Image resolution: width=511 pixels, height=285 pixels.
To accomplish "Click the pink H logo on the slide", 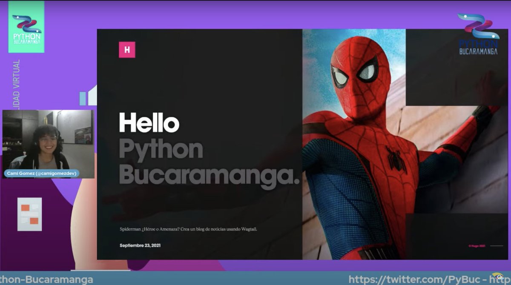I will click(x=127, y=50).
